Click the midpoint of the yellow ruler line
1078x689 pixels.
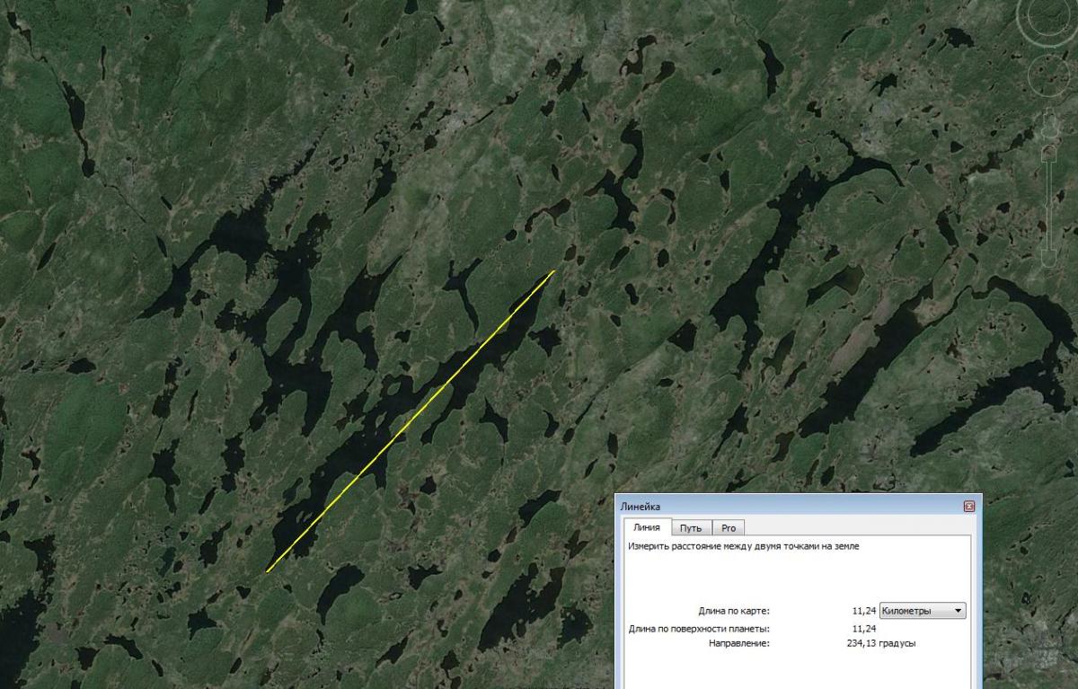pos(411,420)
